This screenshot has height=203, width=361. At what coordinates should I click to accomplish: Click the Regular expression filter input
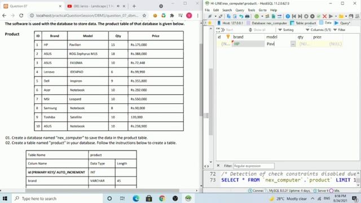pyautogui.click(x=254, y=166)
